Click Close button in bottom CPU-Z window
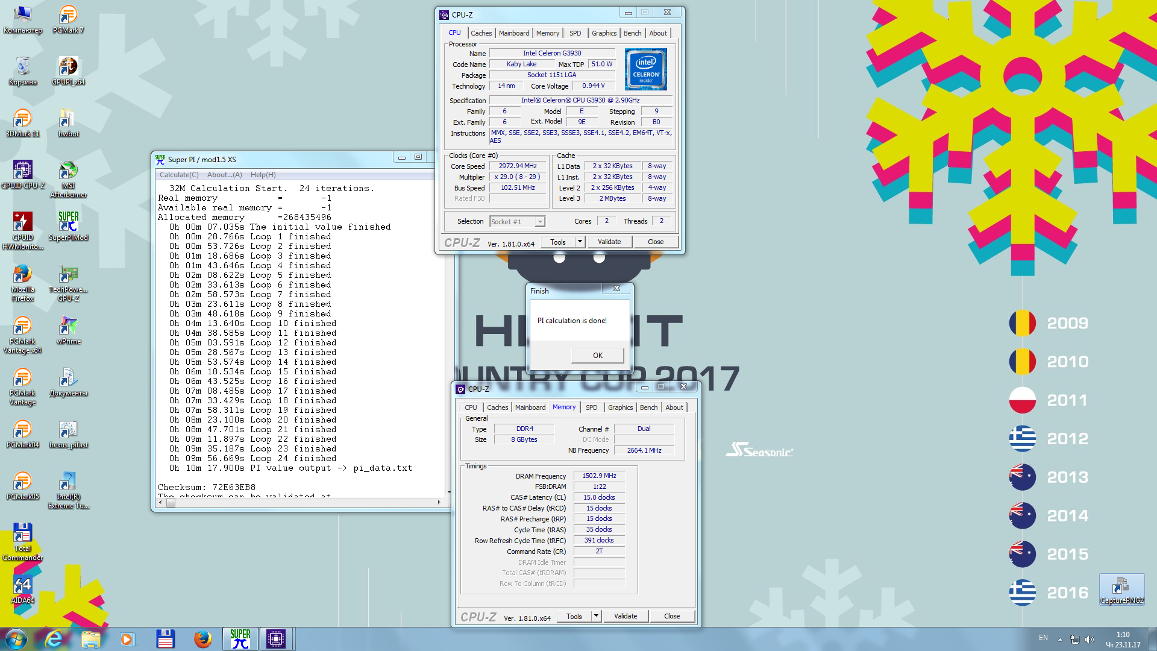The image size is (1157, 651). click(672, 616)
